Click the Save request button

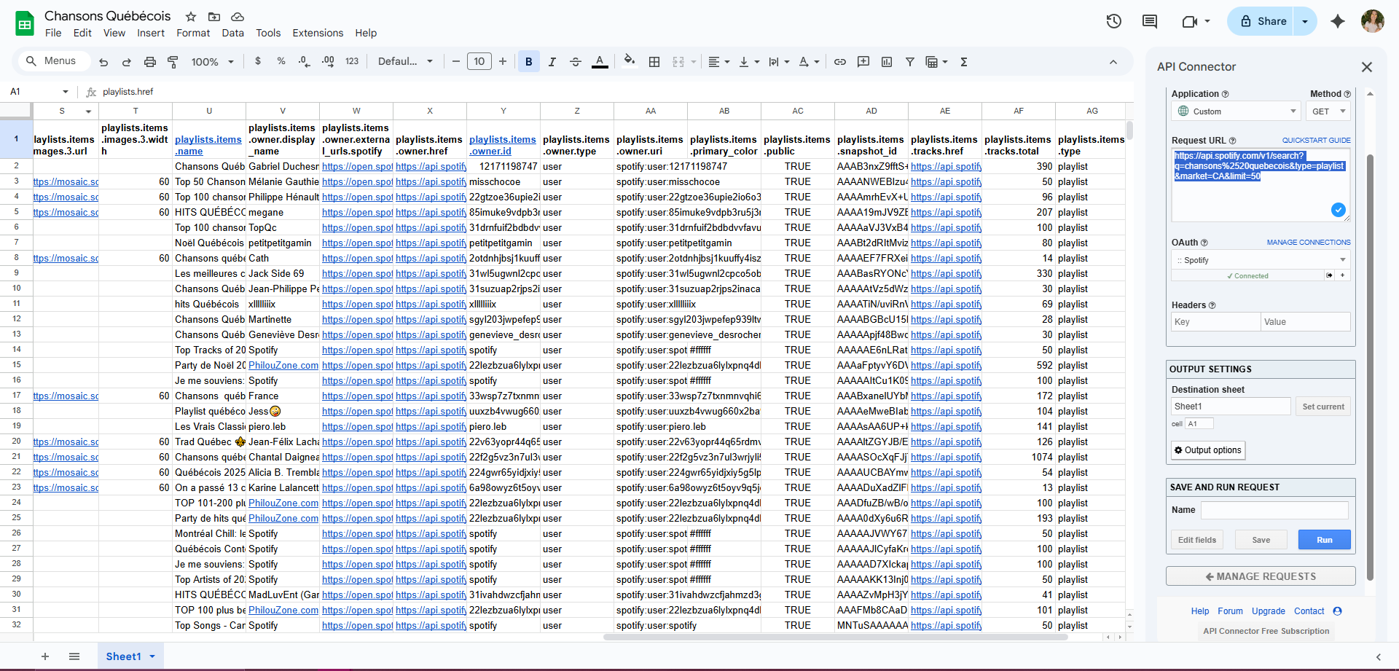coord(1261,540)
